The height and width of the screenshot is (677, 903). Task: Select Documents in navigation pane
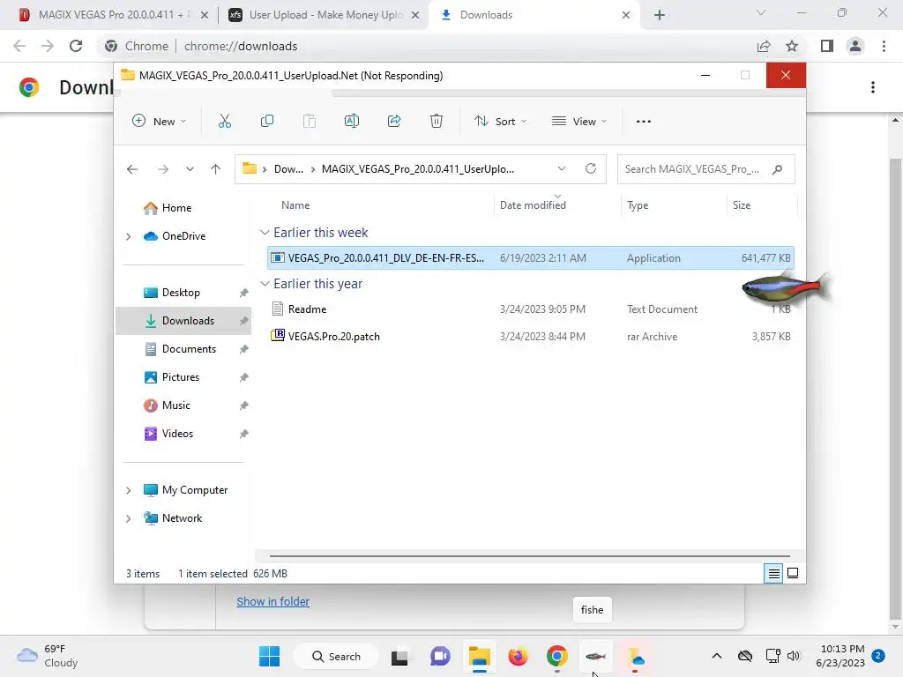pyautogui.click(x=189, y=349)
